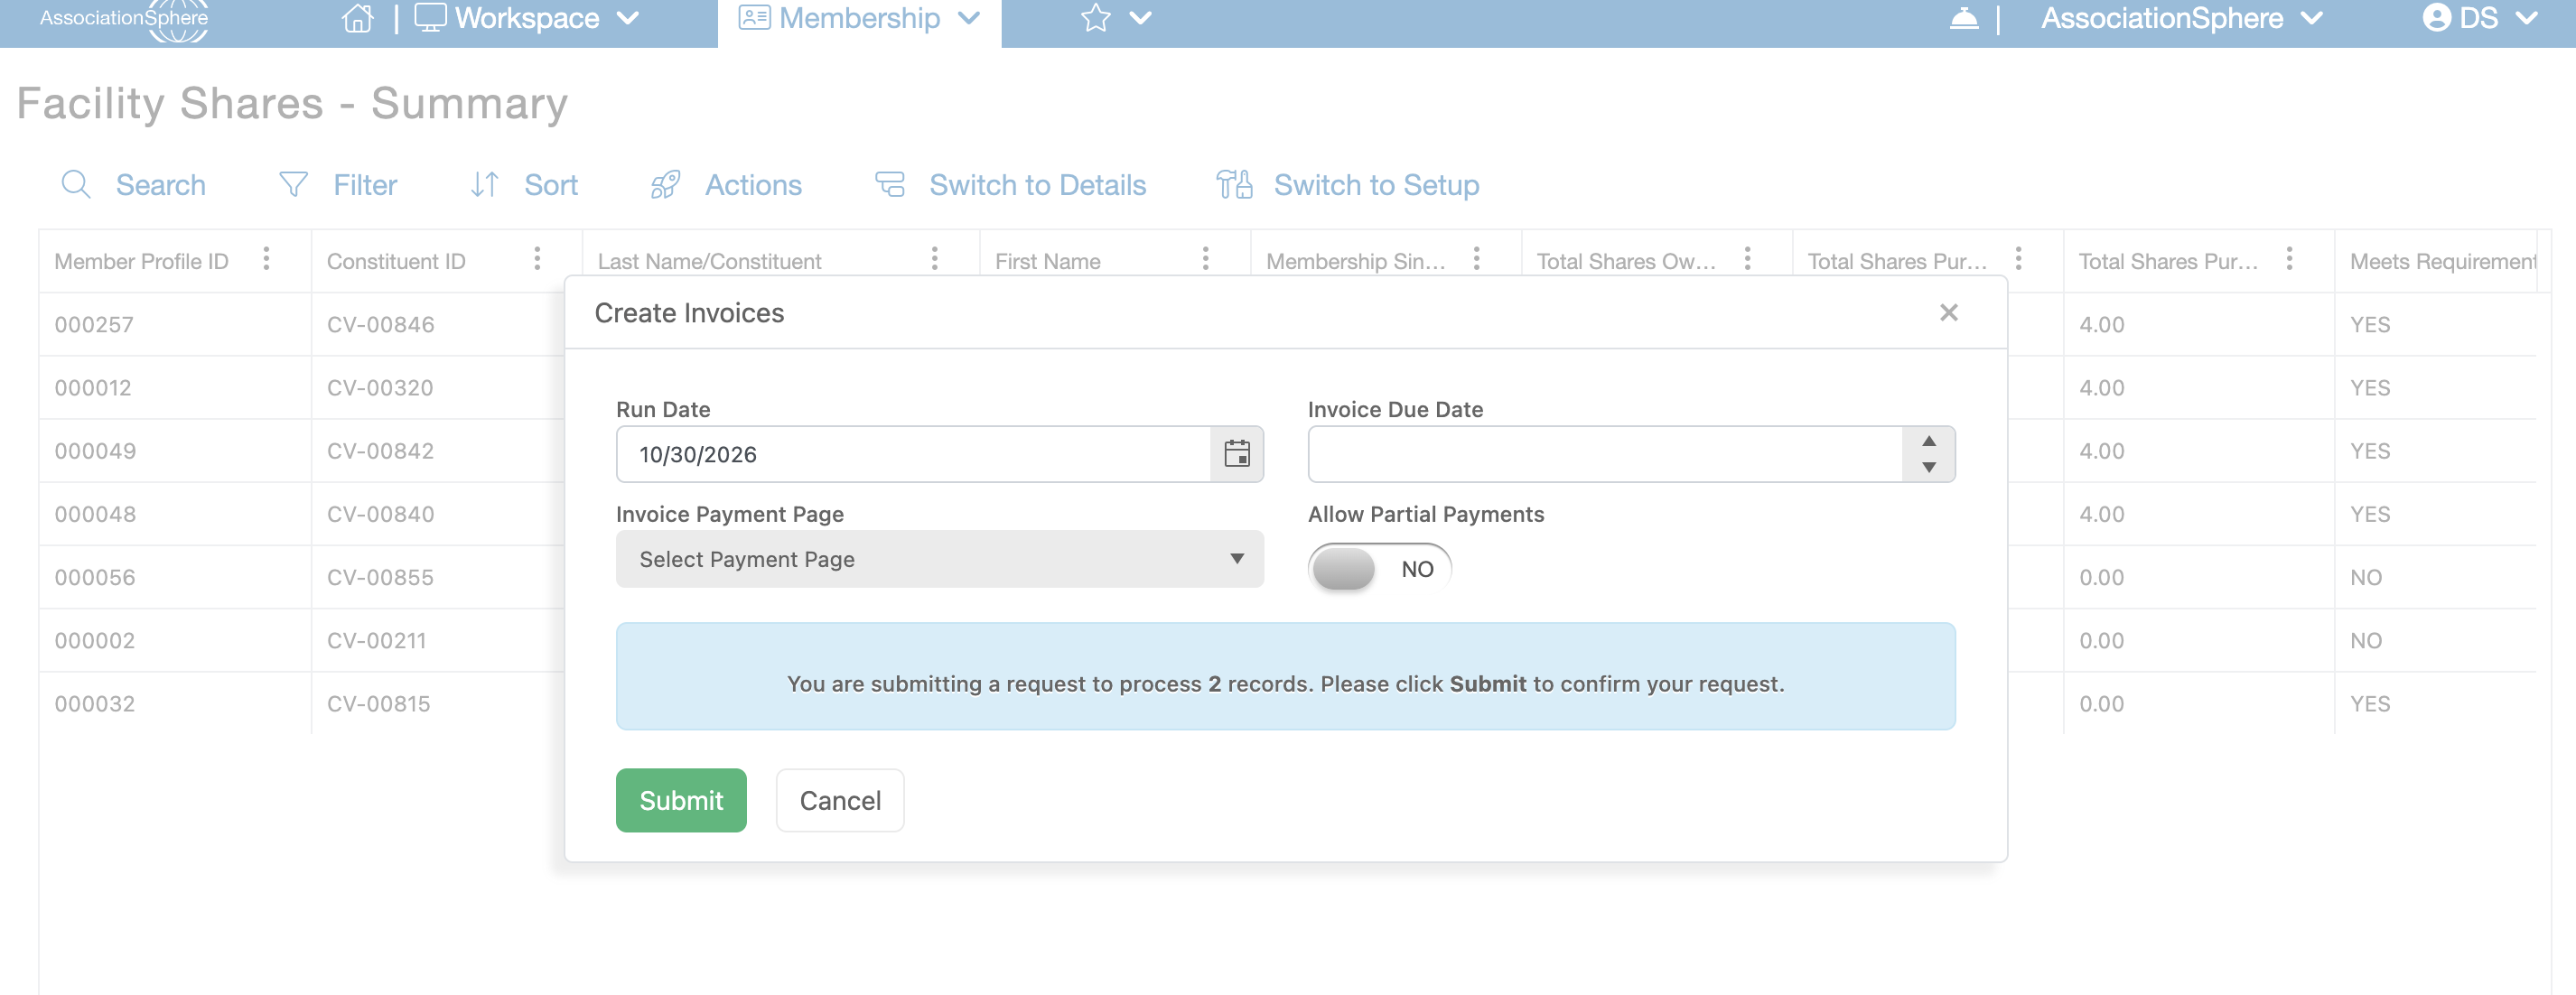Click constituent ID CV-00855

tap(380, 577)
